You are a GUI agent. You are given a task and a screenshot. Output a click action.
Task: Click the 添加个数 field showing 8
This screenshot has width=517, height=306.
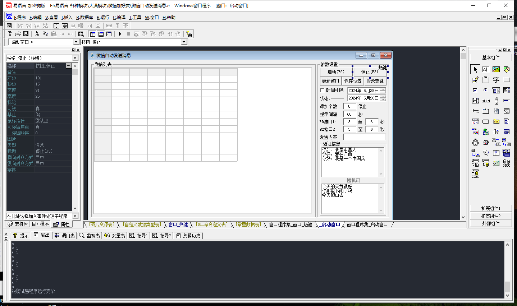point(349,106)
